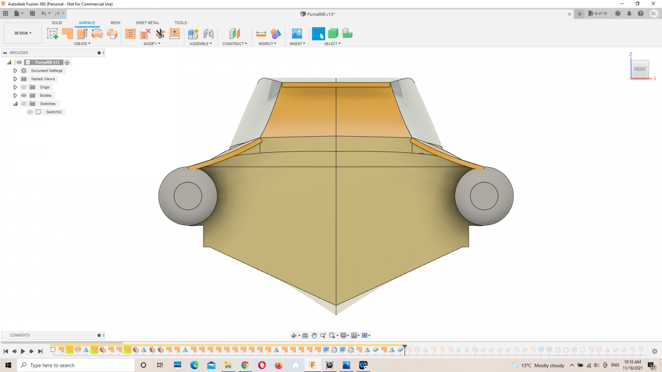
Task: Expand the Document Settings node
Action: 15,71
